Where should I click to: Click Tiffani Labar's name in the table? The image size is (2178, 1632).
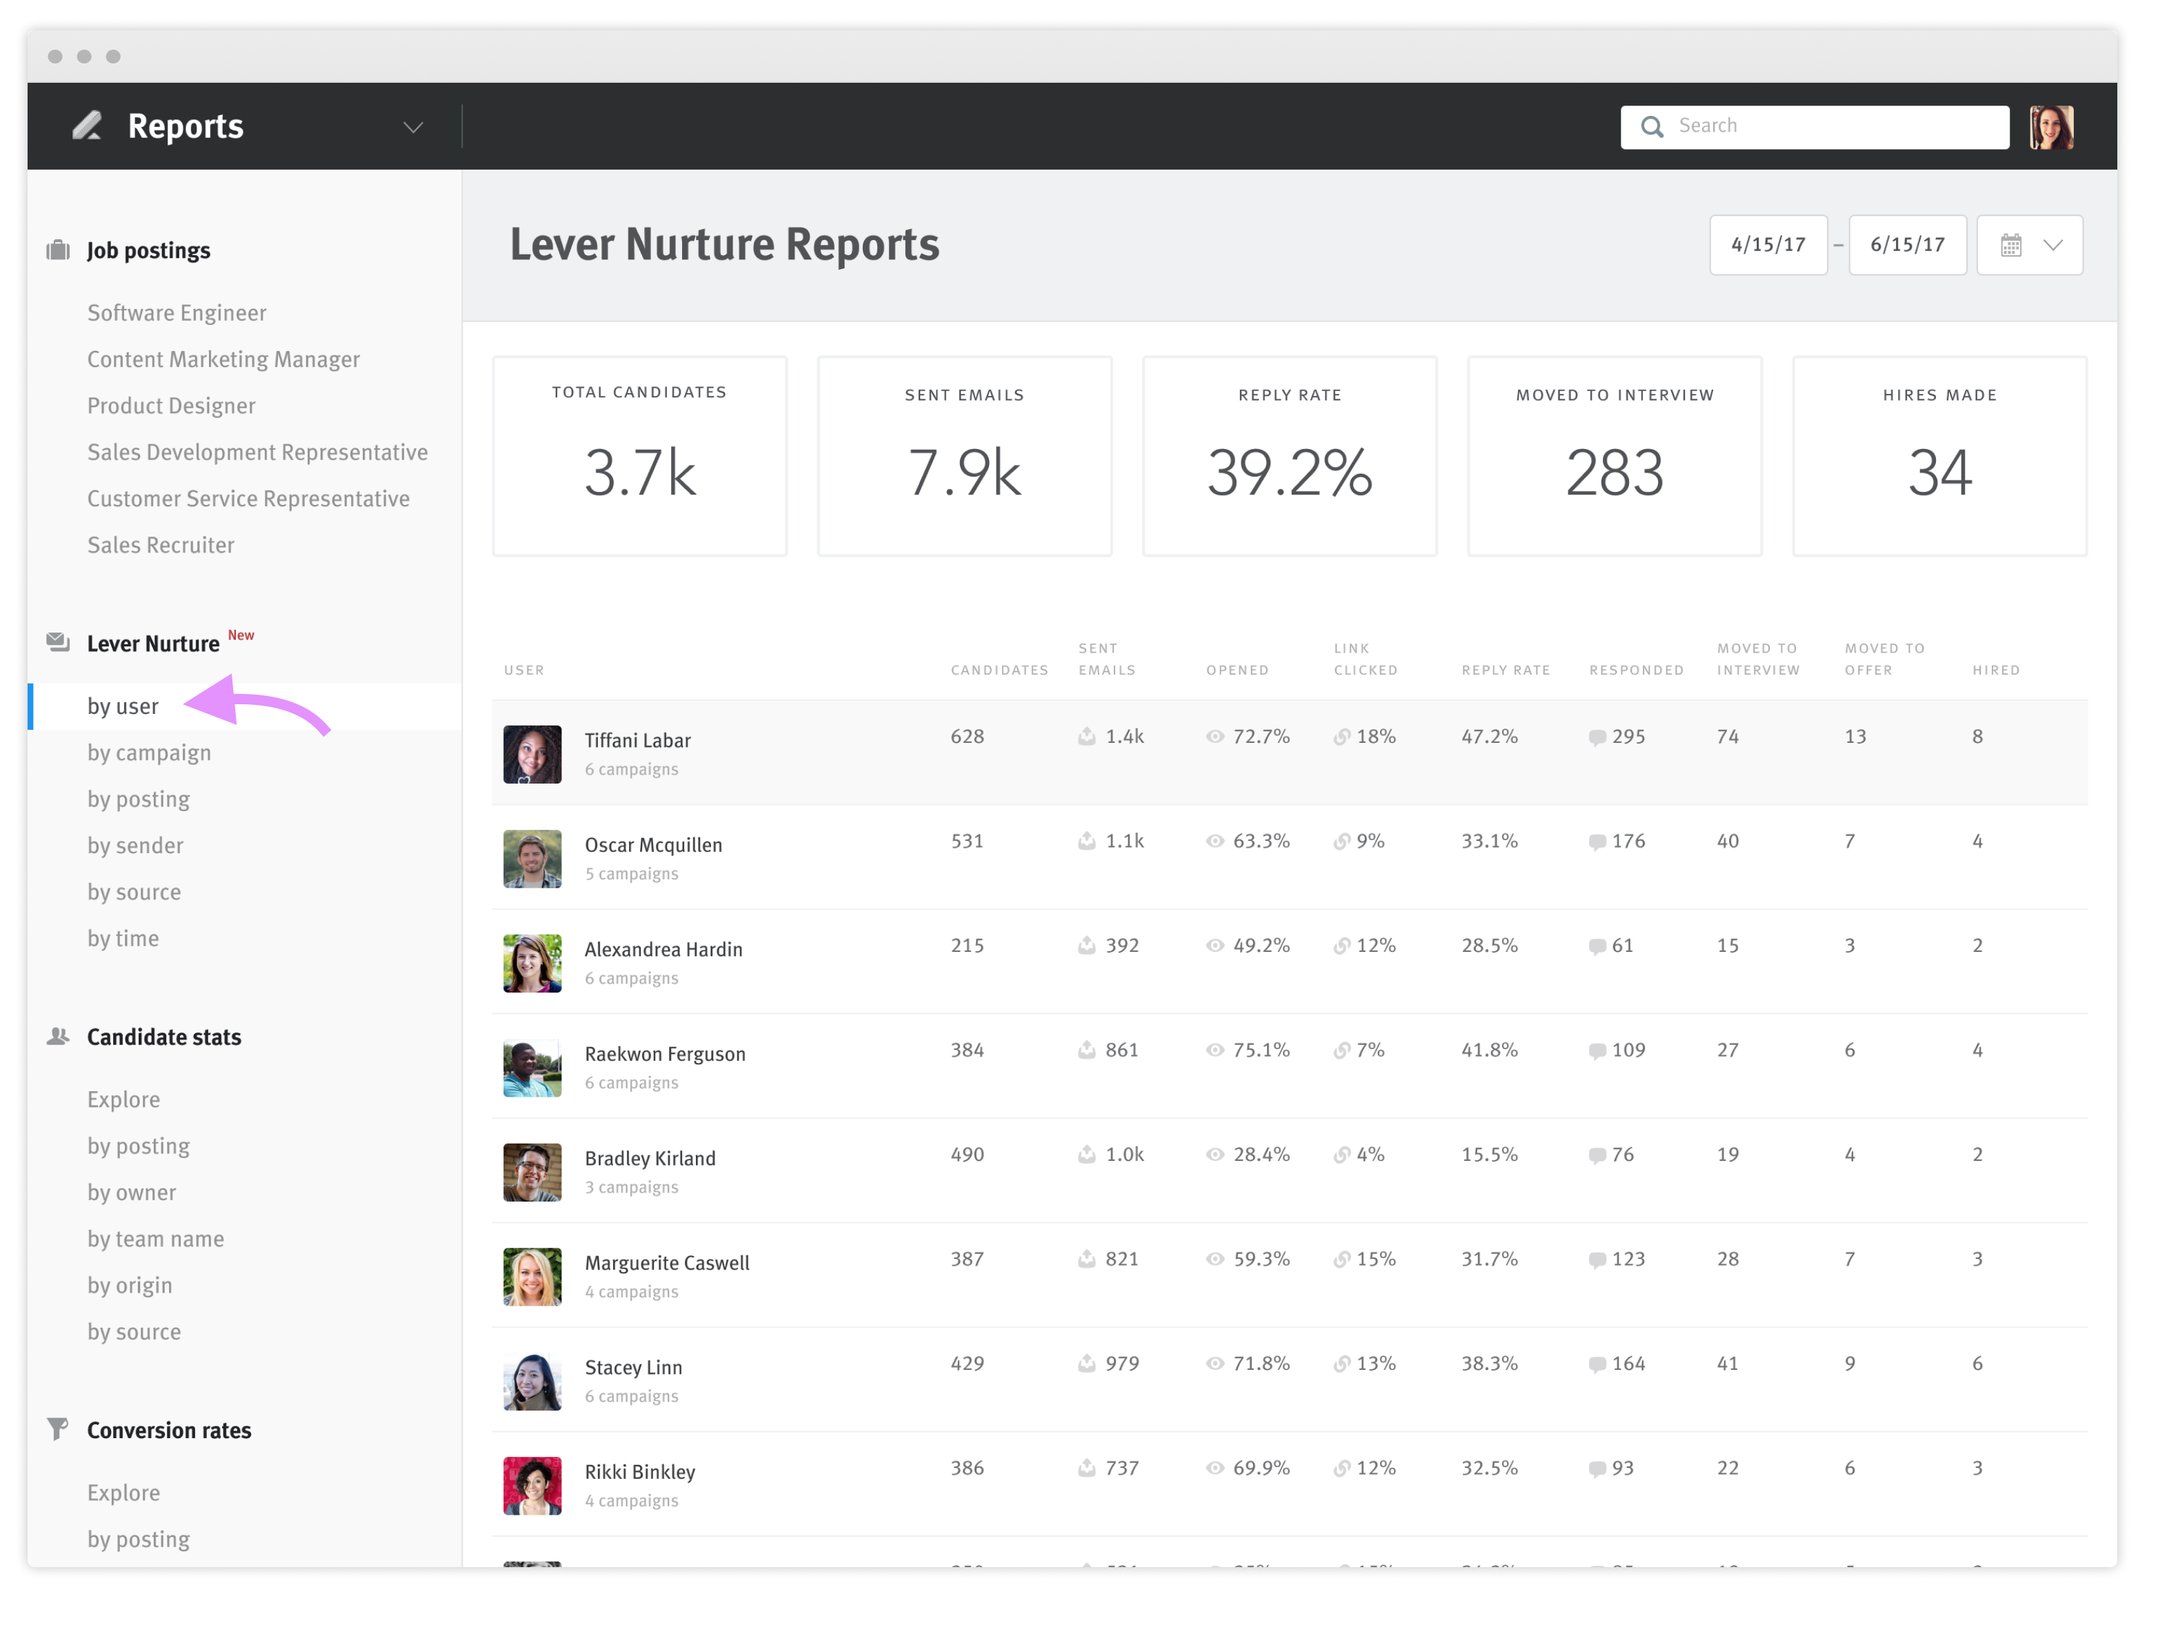tap(637, 739)
